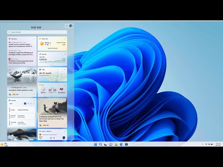This screenshot has height=167, width=223.
Task: Click the Buccaneers team logo
Action: [61, 90]
